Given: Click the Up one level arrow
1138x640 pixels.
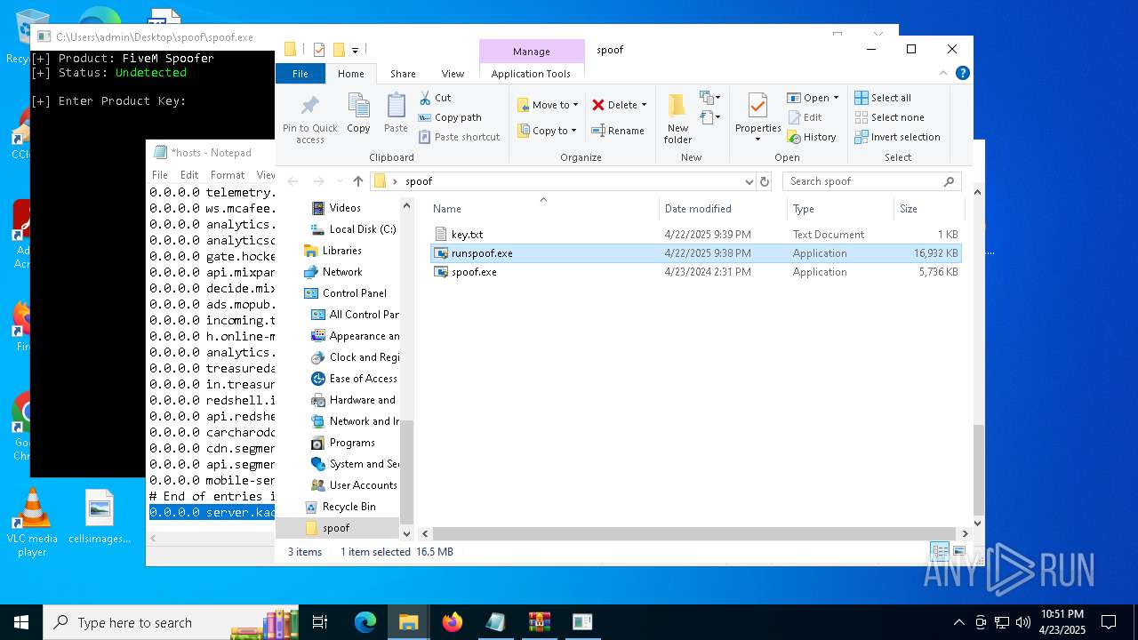Looking at the screenshot, I should click(x=357, y=181).
